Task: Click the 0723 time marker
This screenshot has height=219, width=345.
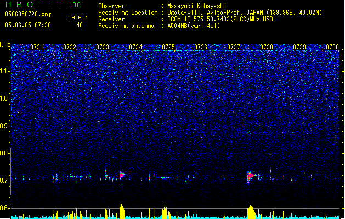Action: coord(103,47)
